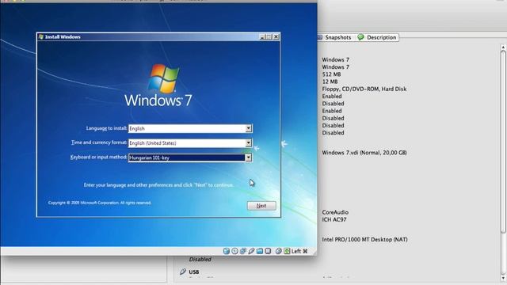Click the 'Disabled' text above the USB heading
The height and width of the screenshot is (285, 507).
[200, 259]
